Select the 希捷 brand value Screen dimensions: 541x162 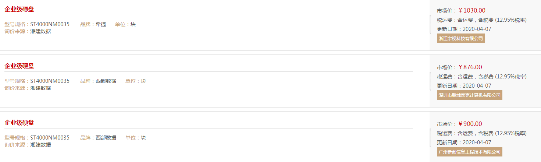pos(101,24)
